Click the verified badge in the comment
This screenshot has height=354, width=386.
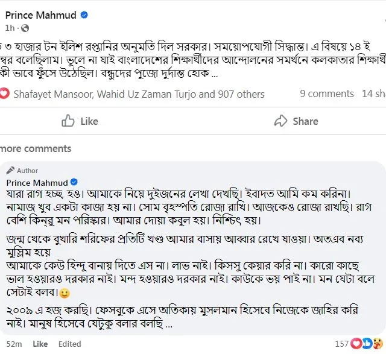[x=74, y=182]
